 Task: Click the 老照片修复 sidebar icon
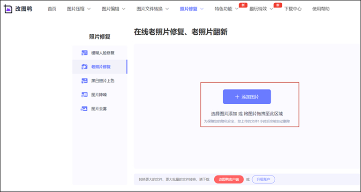tap(84, 67)
